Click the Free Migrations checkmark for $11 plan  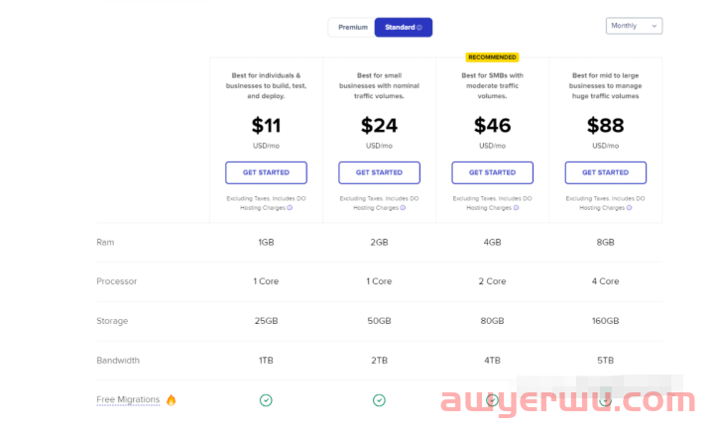[266, 400]
